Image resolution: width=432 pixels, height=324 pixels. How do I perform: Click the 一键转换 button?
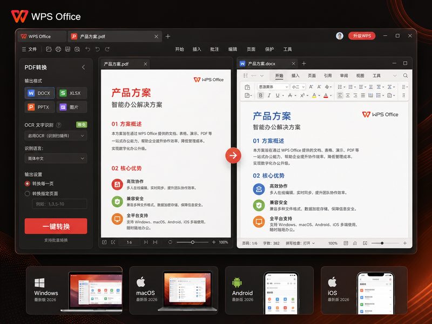pos(56,226)
